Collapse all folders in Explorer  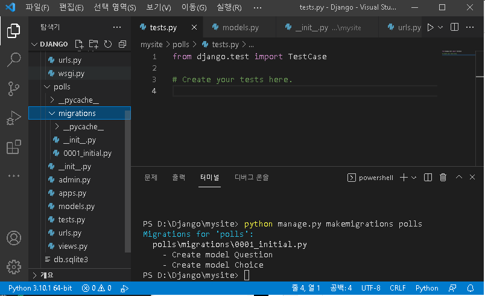[x=122, y=44]
